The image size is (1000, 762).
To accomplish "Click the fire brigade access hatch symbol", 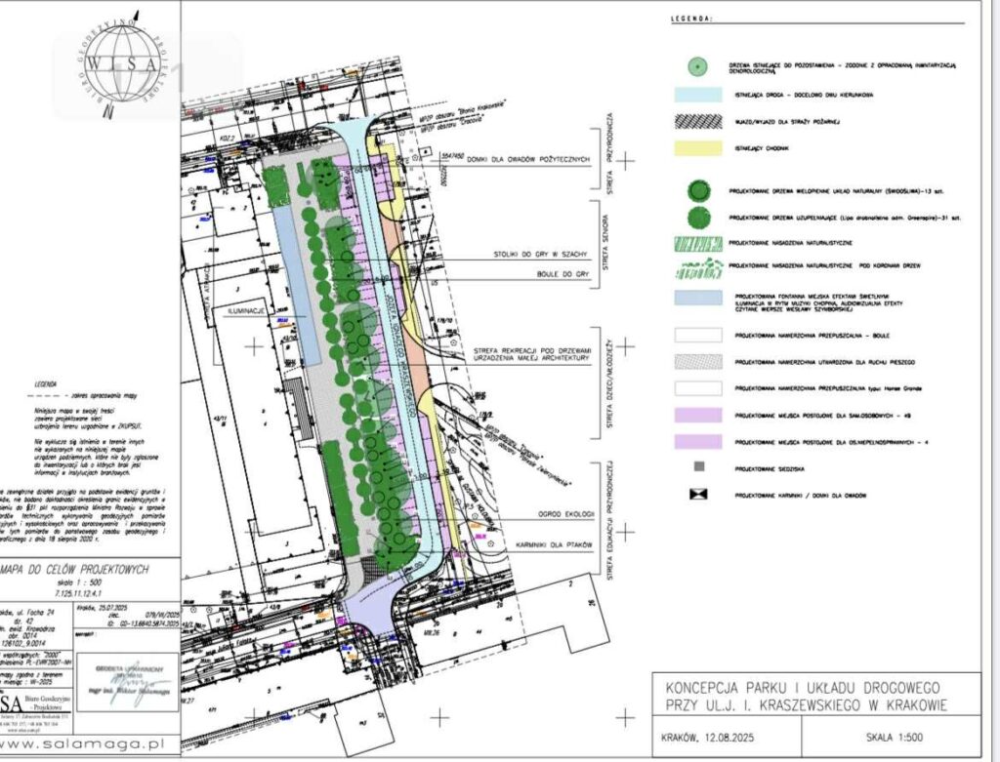I will click(697, 122).
